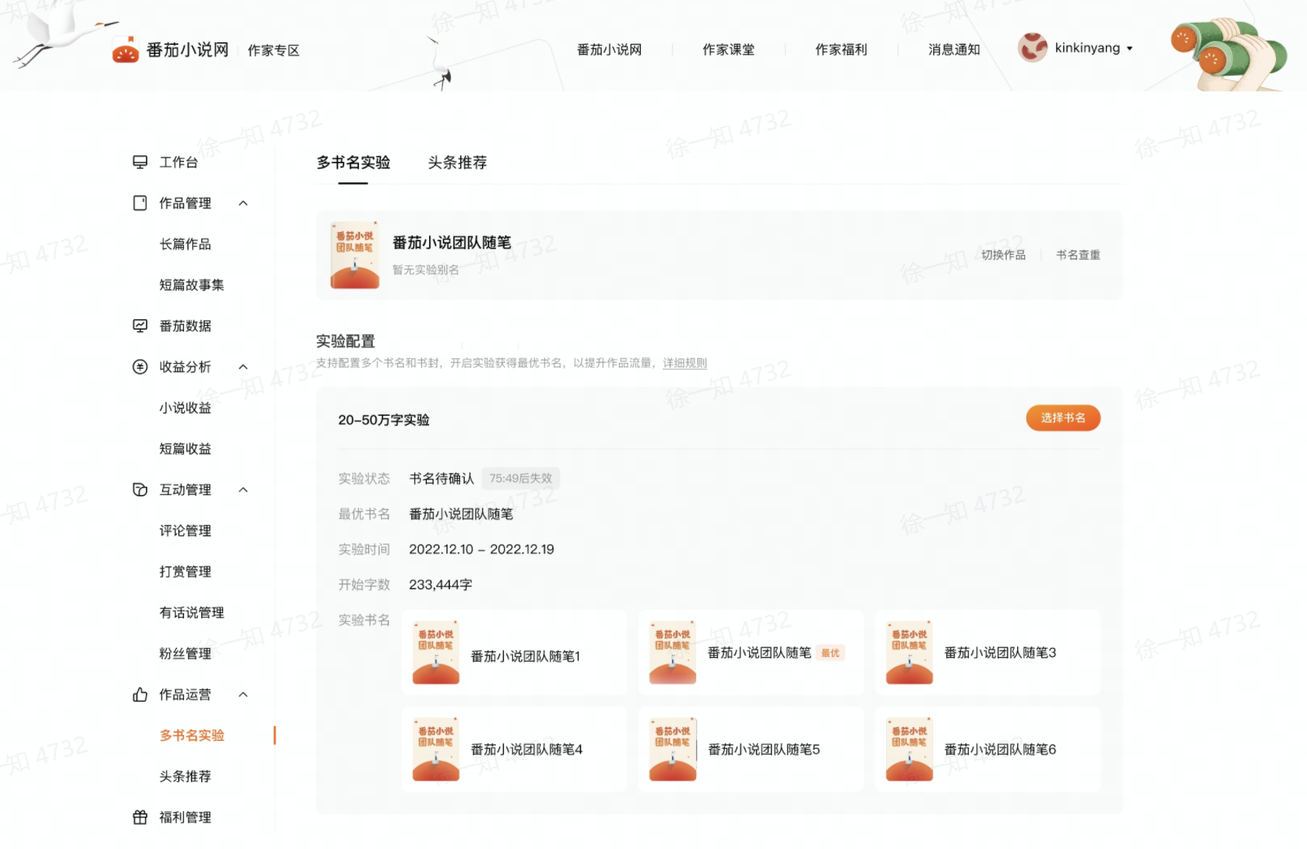Open 评论管理 in the sidebar
This screenshot has width=1307, height=849.
[185, 531]
